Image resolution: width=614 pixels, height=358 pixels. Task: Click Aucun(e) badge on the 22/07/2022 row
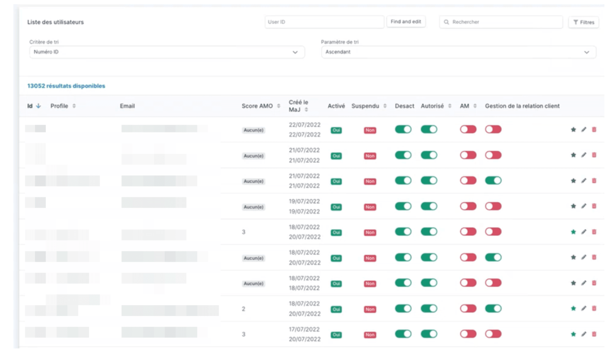(253, 130)
